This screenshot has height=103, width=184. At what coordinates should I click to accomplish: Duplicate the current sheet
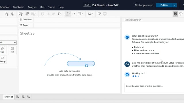[27, 14]
